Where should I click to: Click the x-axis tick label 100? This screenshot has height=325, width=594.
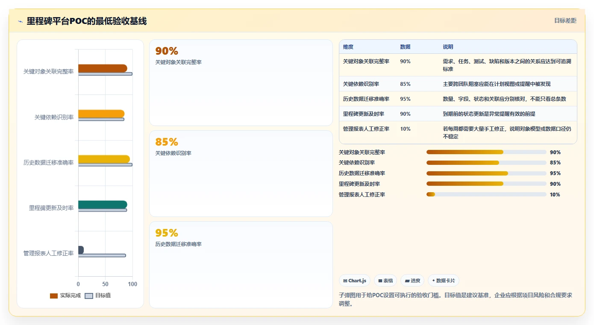(x=132, y=284)
